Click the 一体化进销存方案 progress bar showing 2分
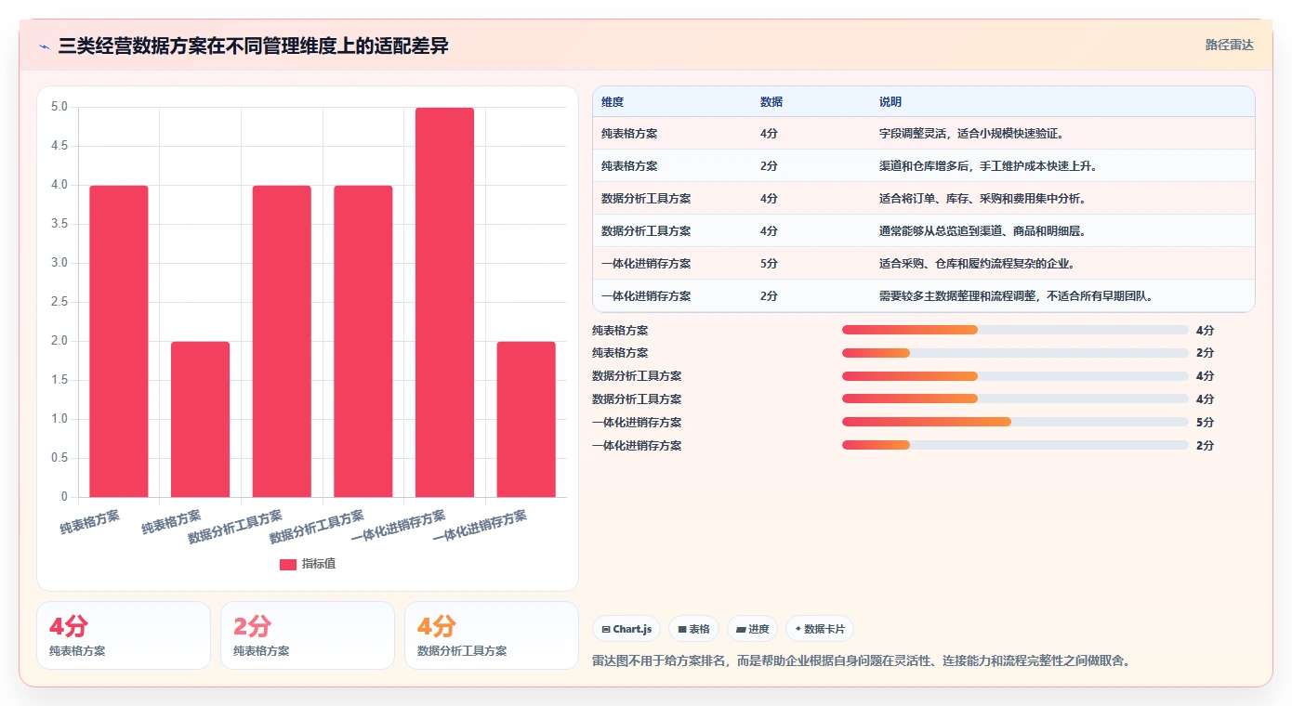Viewport: 1292px width, 706px height. pyautogui.click(x=1015, y=445)
